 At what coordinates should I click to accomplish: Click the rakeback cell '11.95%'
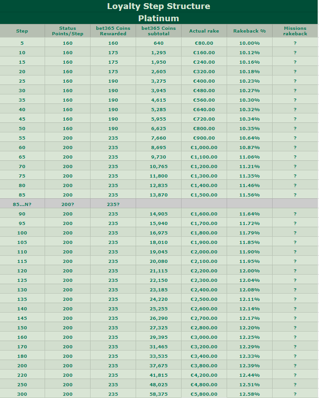250,261
